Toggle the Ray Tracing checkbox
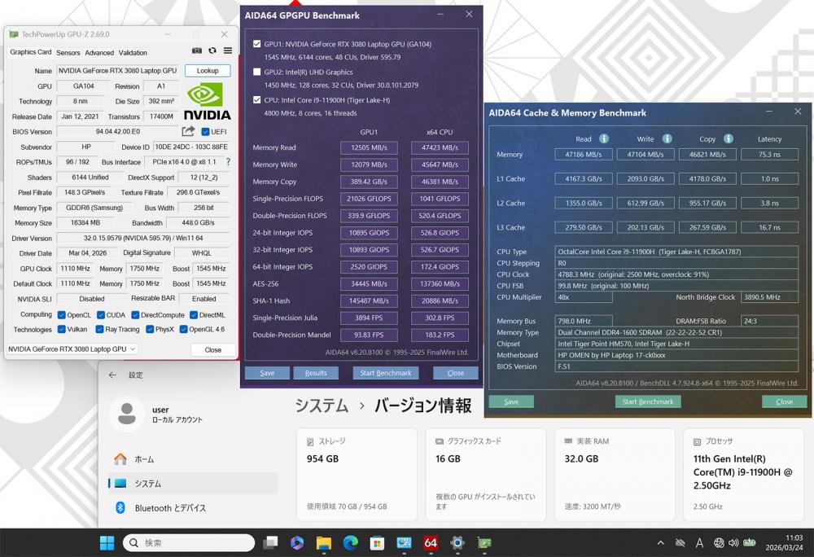Screen dimensions: 814x557 99,329
